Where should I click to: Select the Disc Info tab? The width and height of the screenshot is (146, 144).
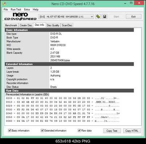click(40, 25)
